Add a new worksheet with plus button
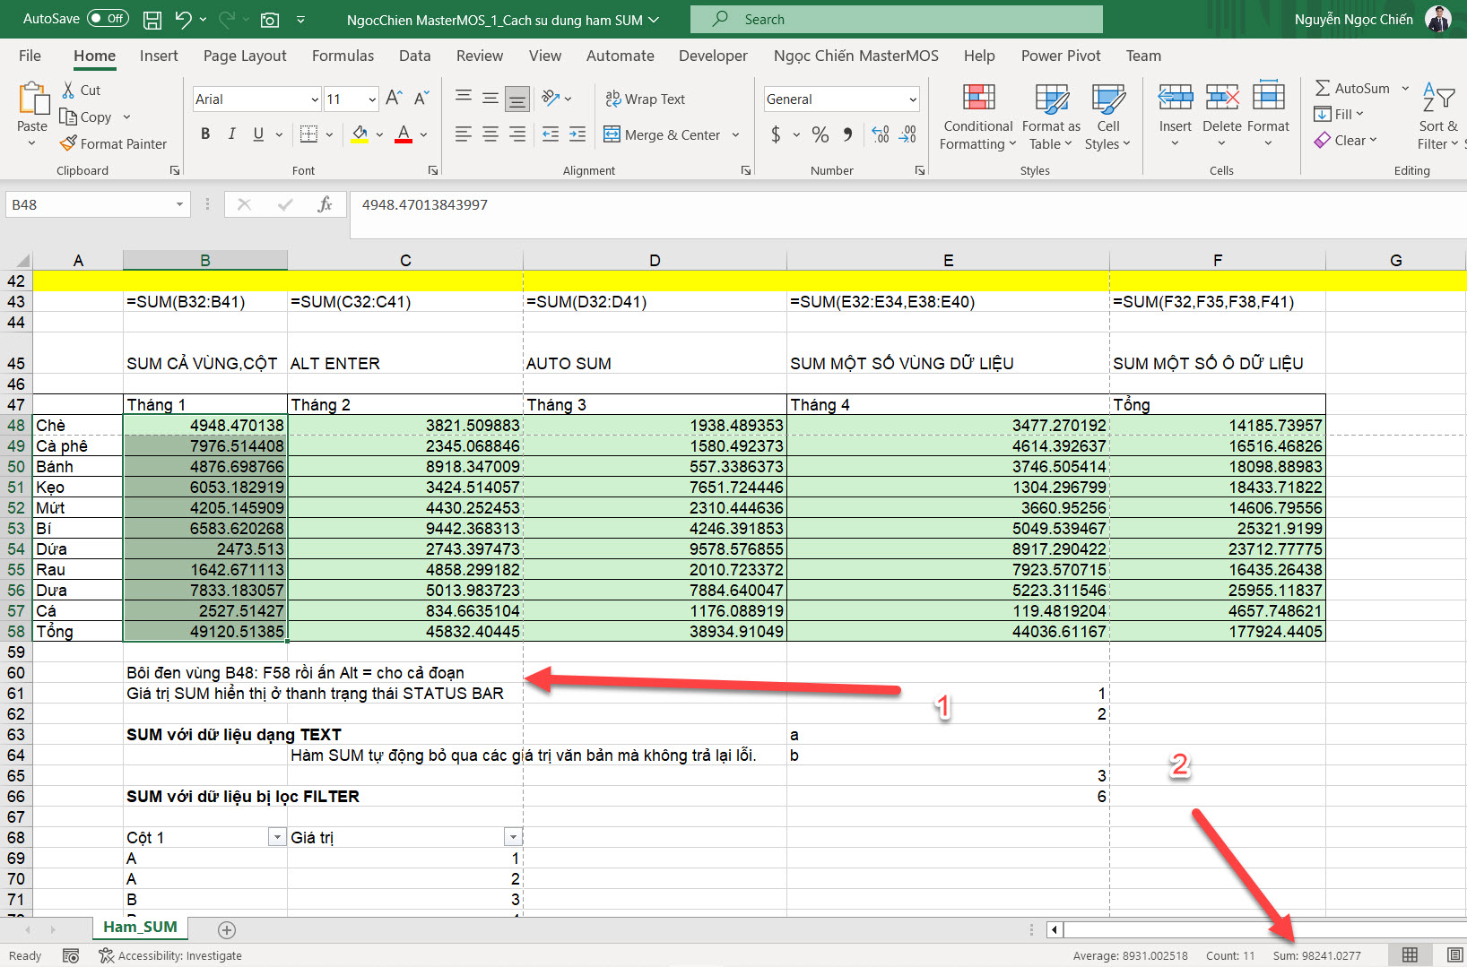Viewport: 1467px width, 967px height. coord(227,929)
